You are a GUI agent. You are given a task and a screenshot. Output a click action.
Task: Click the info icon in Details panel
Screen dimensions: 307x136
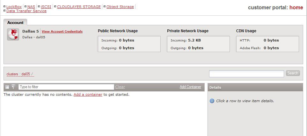pos(212,101)
